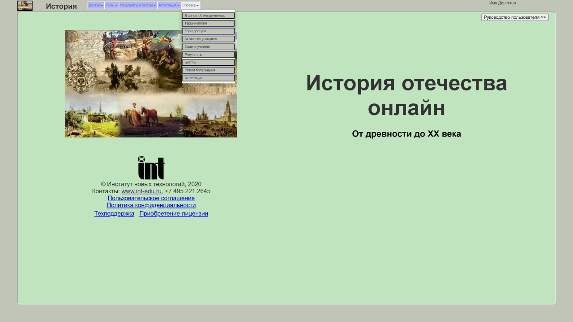Open the Результаты и баттлы dropdown
Screen dimensions: 573x322
click(x=138, y=5)
